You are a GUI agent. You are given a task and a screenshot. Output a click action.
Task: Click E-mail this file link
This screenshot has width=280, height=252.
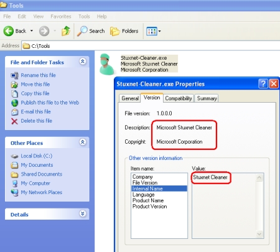(35, 111)
